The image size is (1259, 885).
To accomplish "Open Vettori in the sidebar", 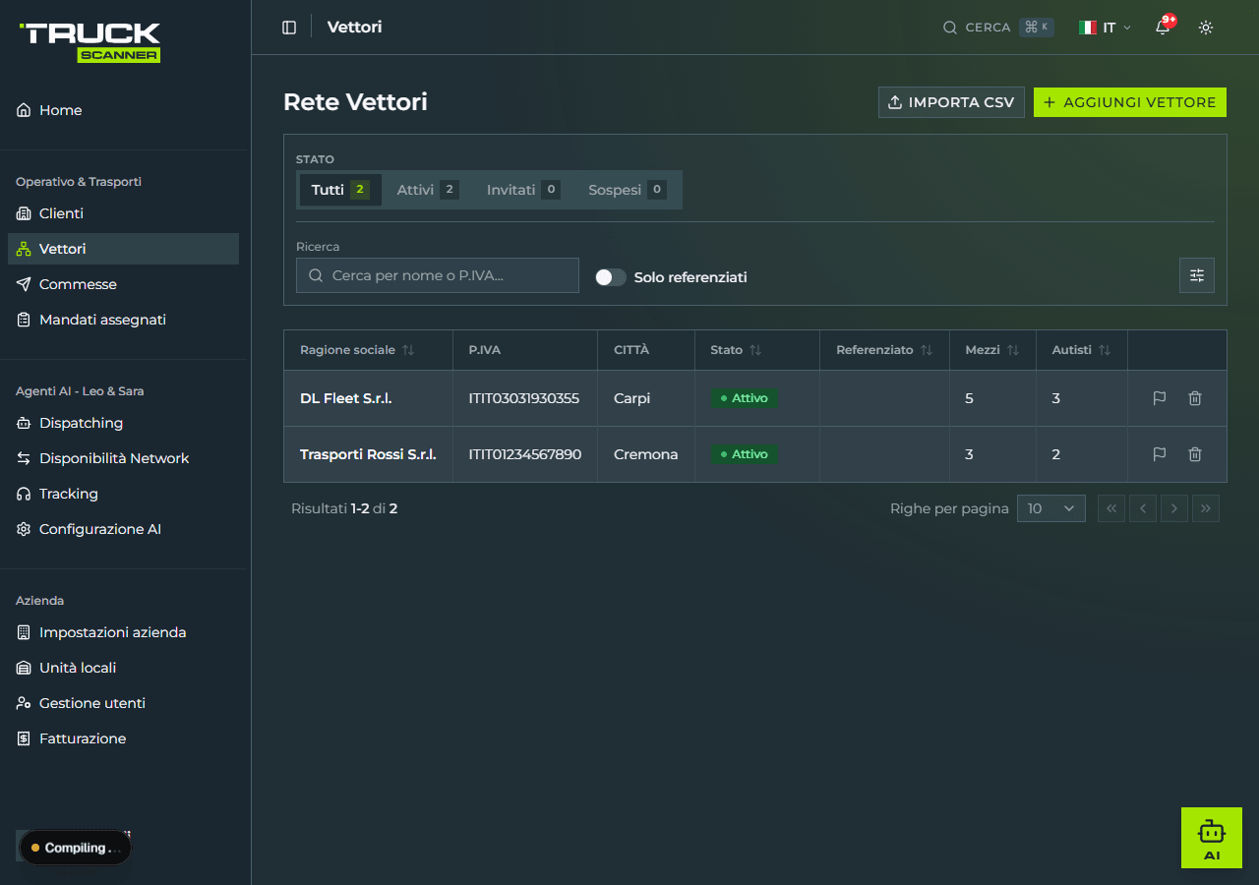I will click(x=123, y=249).
